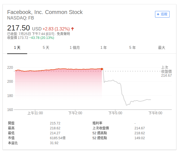Screen dimensions: 178x154
Task: Click the 上午11:00 time axis label
Action: click(35, 113)
